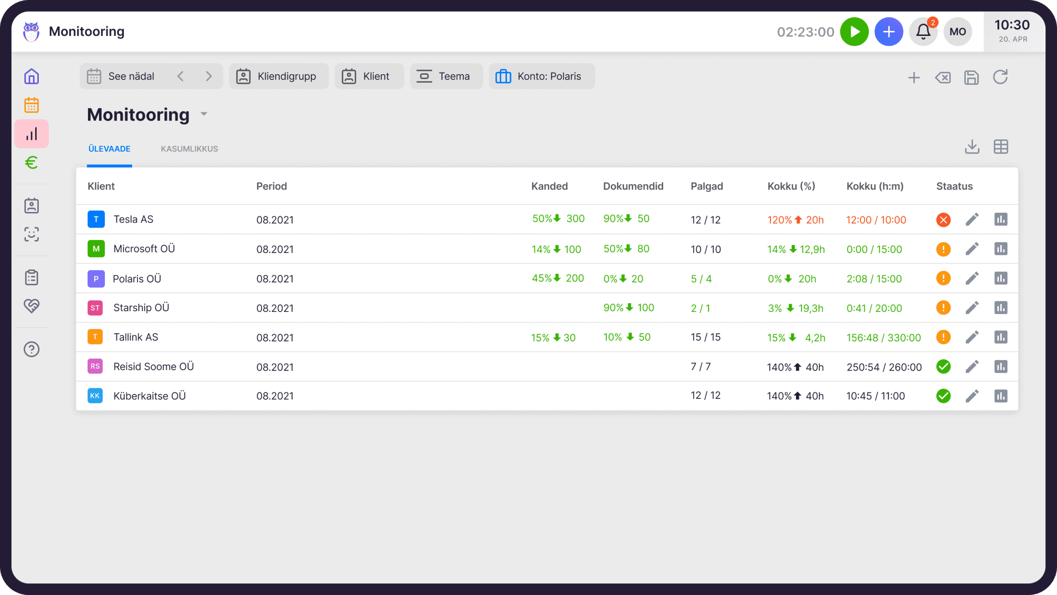
Task: Click the owl app logo
Action: tap(31, 32)
